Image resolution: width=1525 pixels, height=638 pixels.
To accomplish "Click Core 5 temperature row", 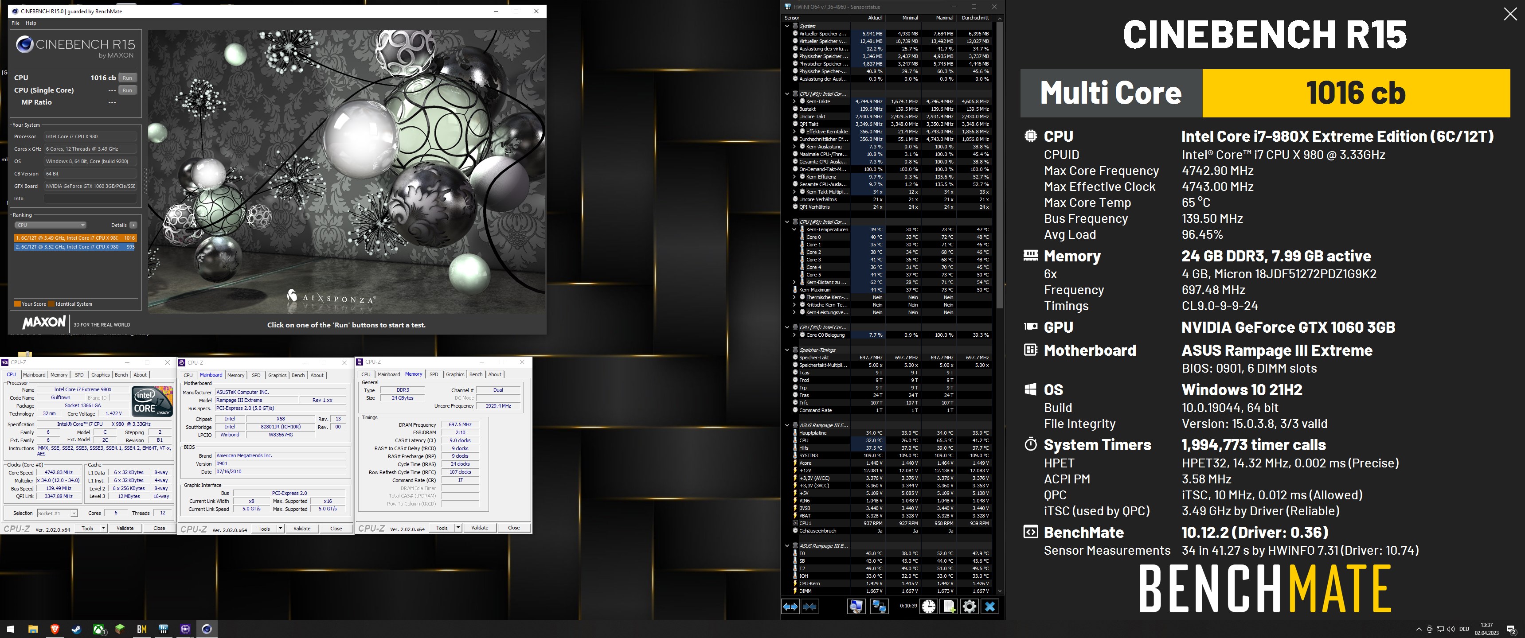I will coord(891,275).
